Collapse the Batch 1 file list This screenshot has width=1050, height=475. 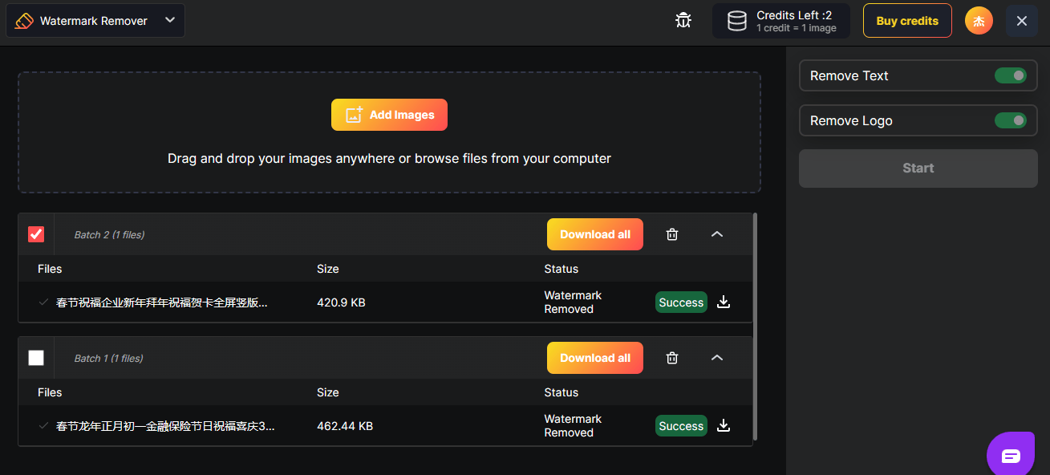click(717, 358)
